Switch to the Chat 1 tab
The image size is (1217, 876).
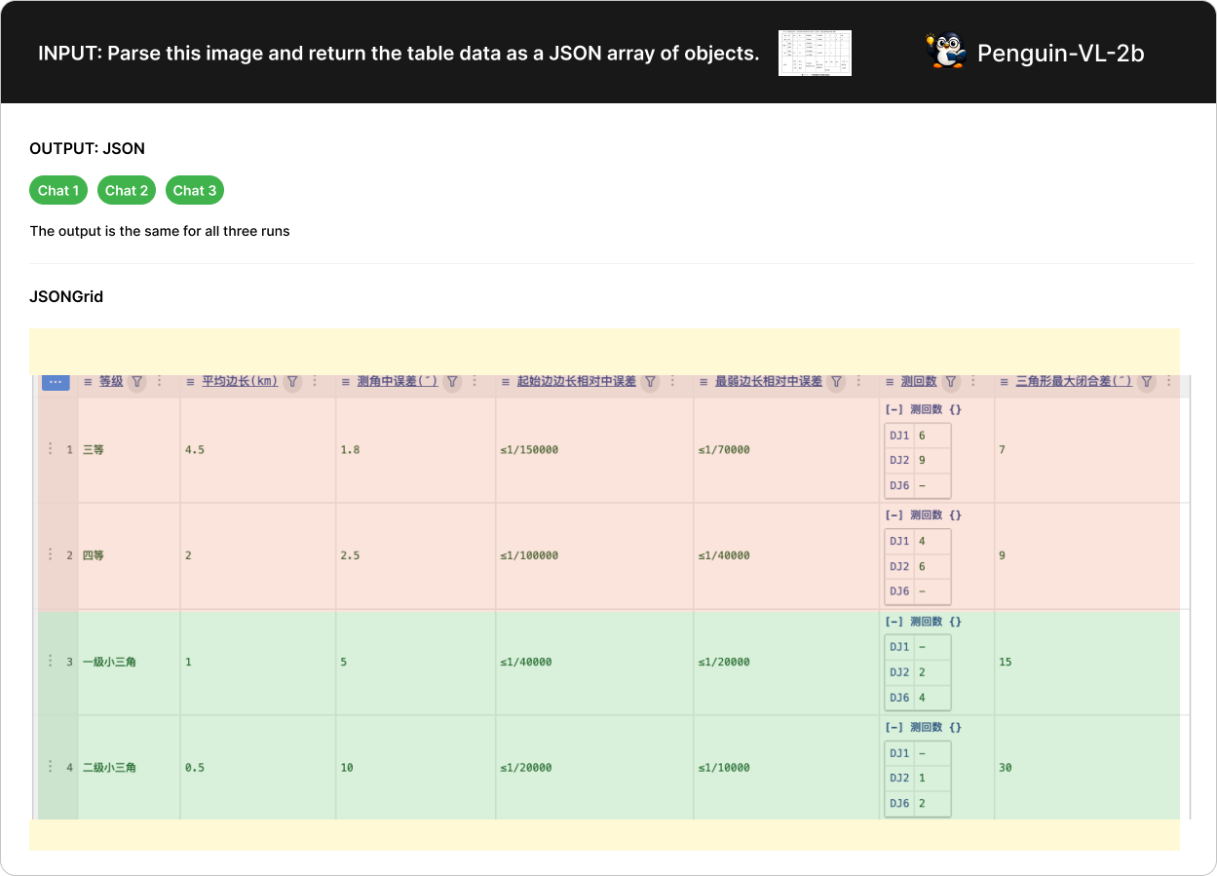coord(58,190)
